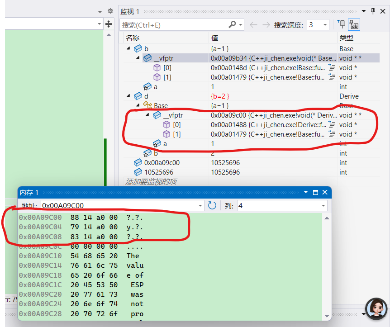Click the view icon on b's __vfptr [0] value
Screen dimensions: 390x327
point(332,67)
